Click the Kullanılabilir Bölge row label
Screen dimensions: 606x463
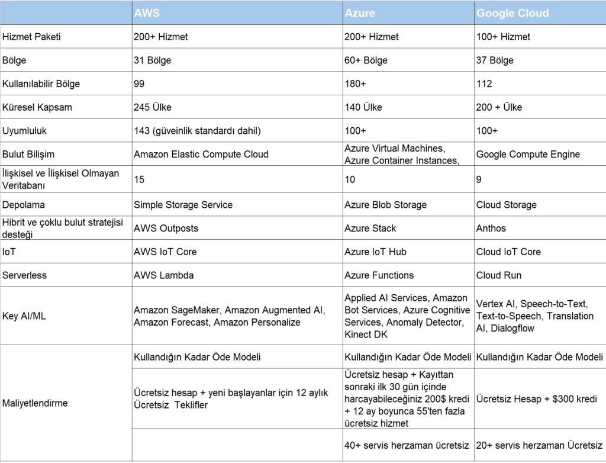coord(66,84)
